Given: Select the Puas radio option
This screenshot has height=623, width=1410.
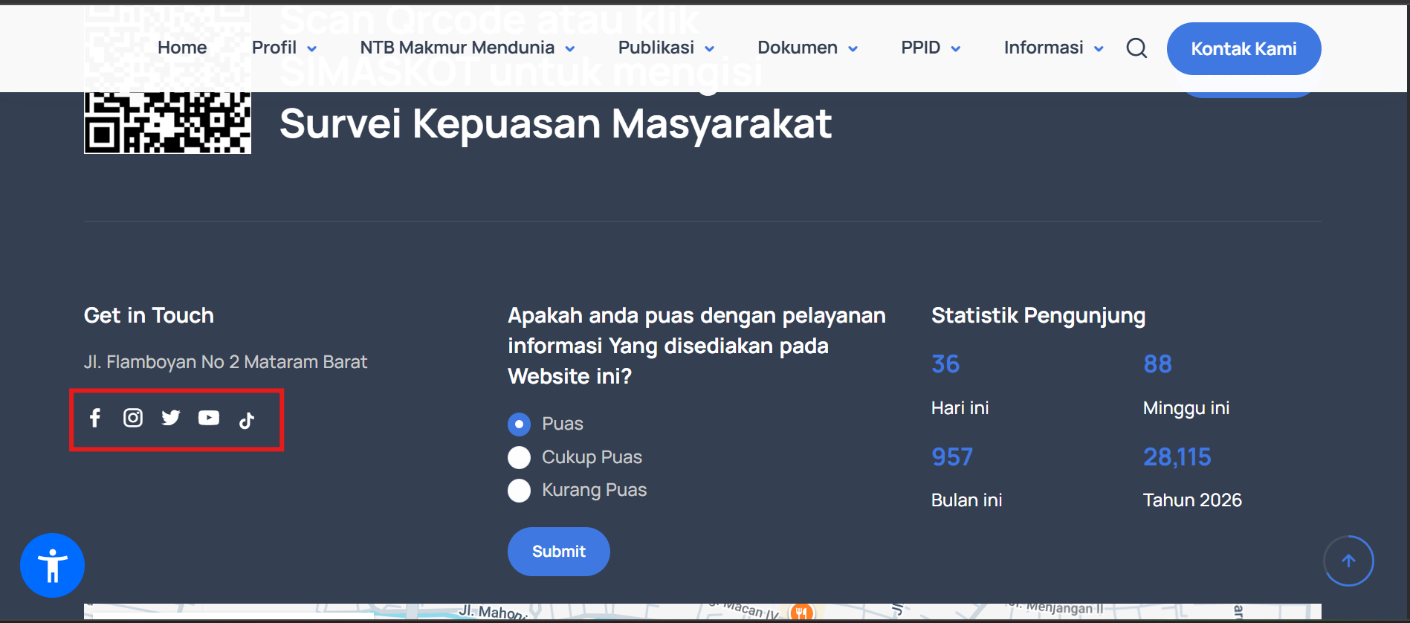Looking at the screenshot, I should (519, 425).
